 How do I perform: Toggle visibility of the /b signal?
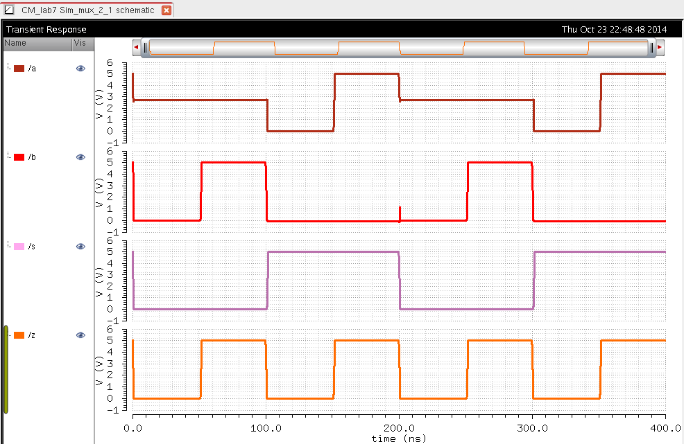pyautogui.click(x=80, y=157)
